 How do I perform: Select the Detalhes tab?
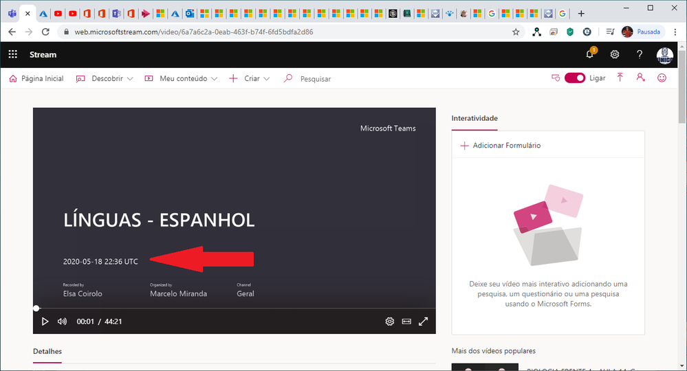[x=47, y=351]
